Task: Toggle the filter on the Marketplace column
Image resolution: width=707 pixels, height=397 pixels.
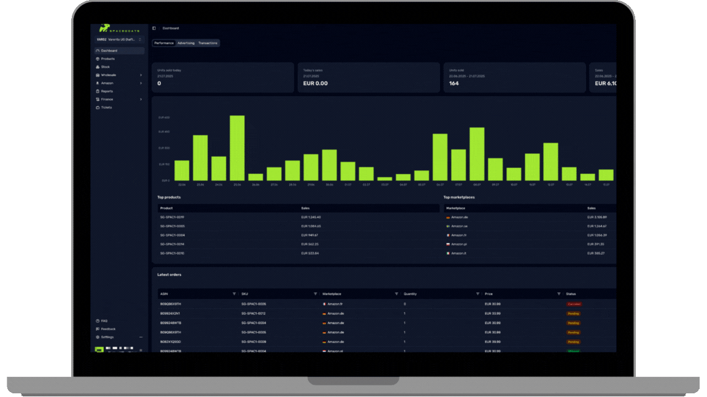Action: pos(396,293)
